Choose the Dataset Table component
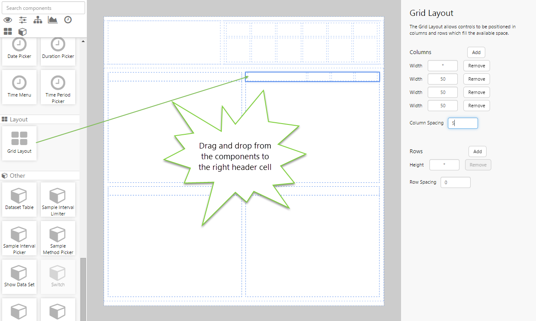The width and height of the screenshot is (536, 321). click(x=19, y=199)
